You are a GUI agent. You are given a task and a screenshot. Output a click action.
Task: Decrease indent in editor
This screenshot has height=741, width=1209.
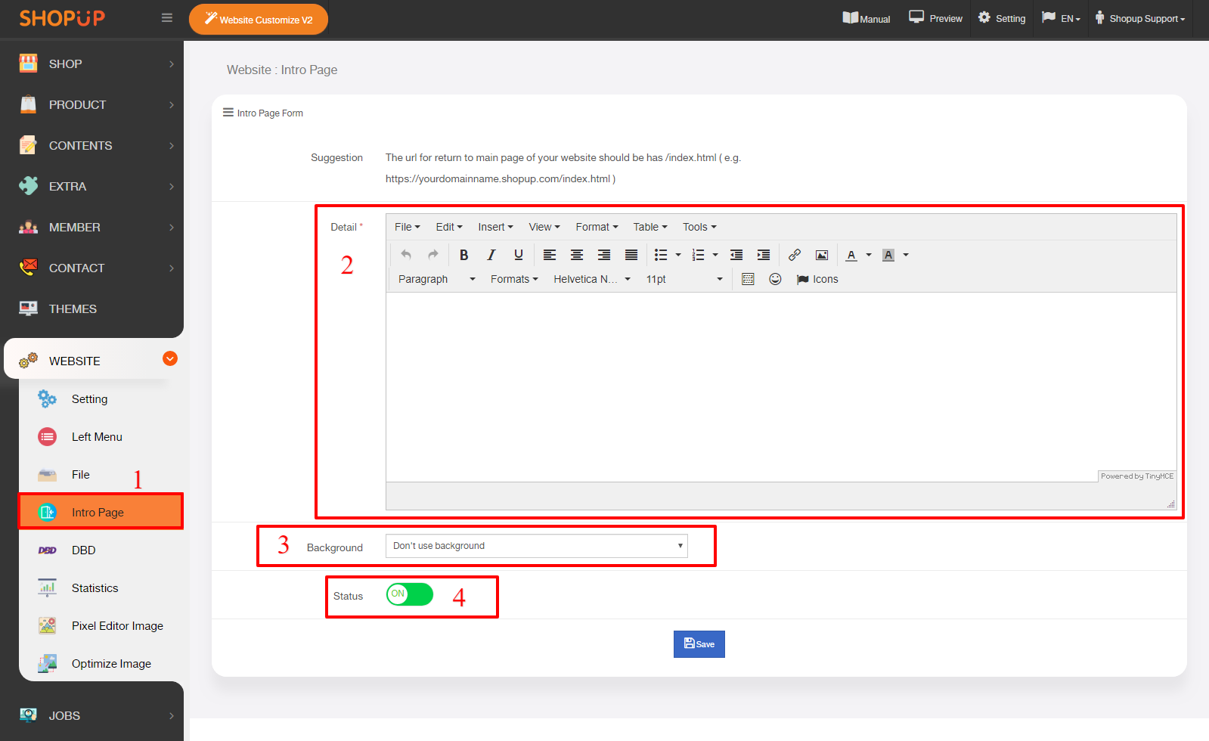736,255
